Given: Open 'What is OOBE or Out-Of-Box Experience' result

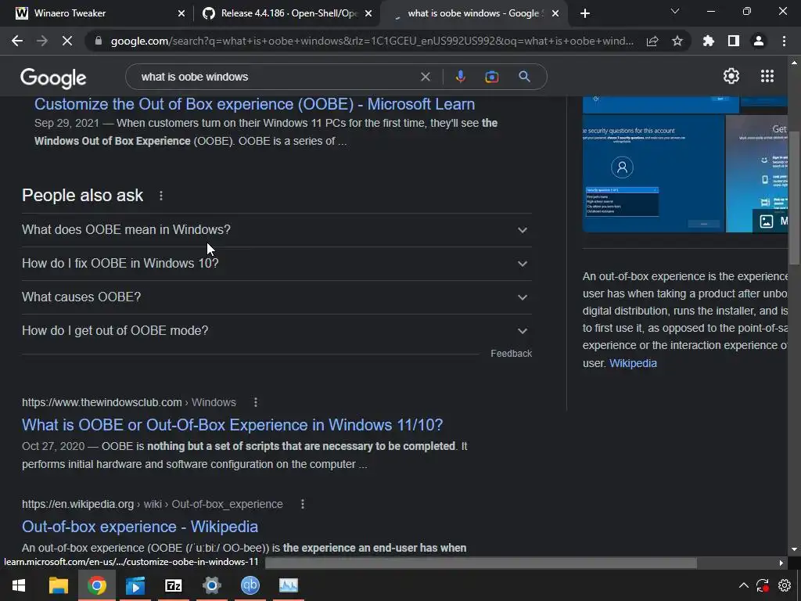Looking at the screenshot, I should pos(232,425).
